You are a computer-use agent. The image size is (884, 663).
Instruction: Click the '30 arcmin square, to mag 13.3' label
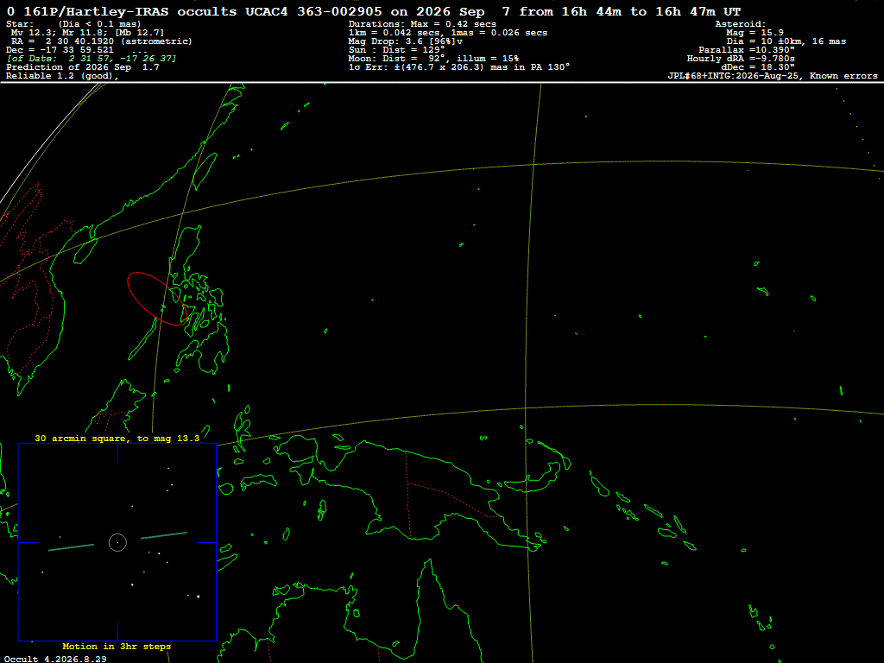[x=117, y=438]
